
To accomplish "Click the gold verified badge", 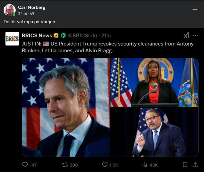I will pos(56,36).
